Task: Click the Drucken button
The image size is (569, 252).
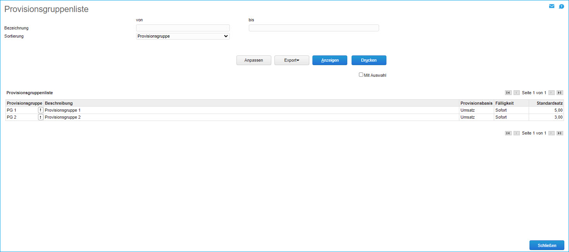Action: point(369,60)
